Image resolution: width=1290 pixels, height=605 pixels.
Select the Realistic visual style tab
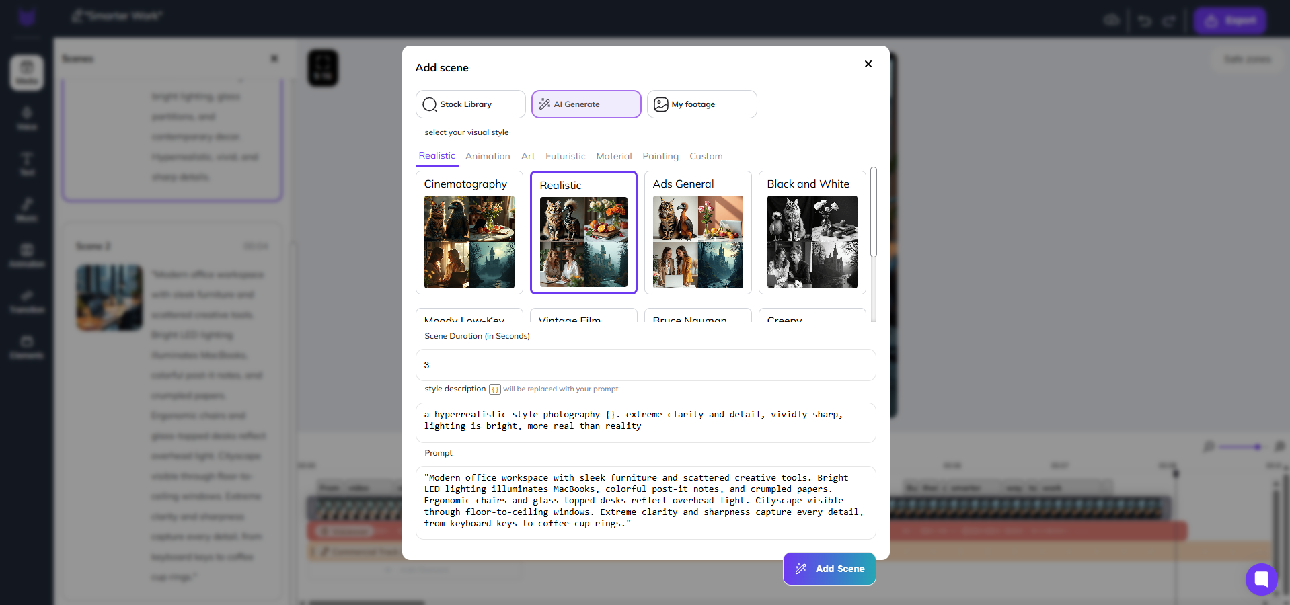click(437, 156)
